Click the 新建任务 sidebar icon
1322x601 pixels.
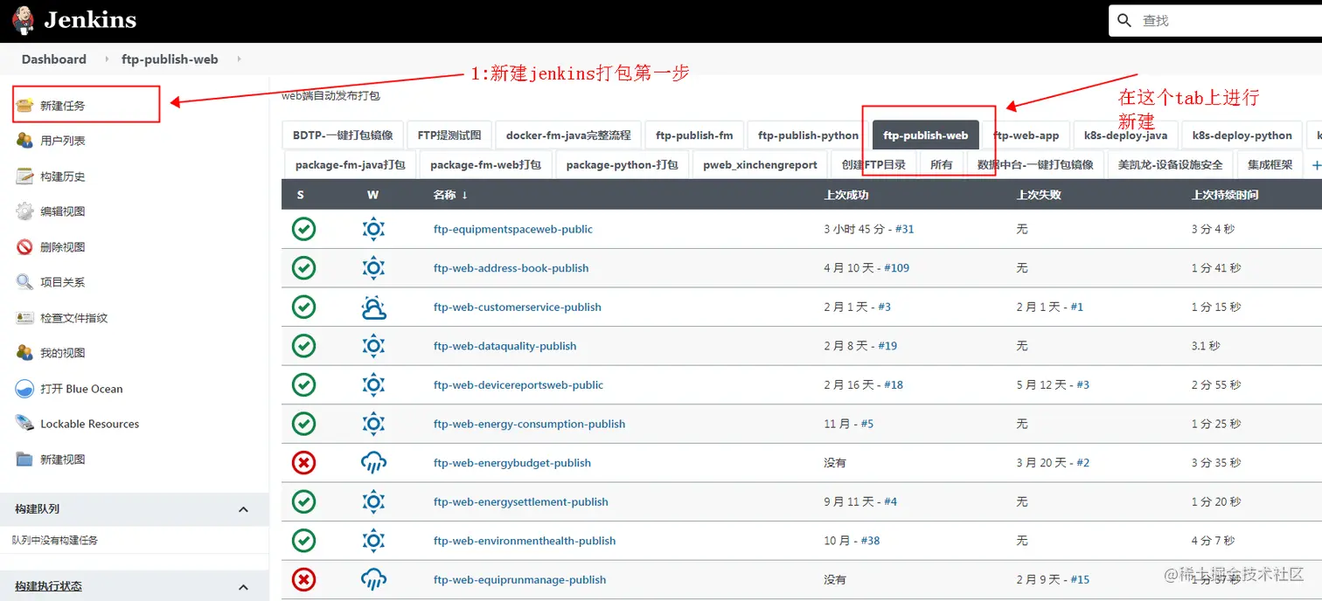click(x=24, y=106)
